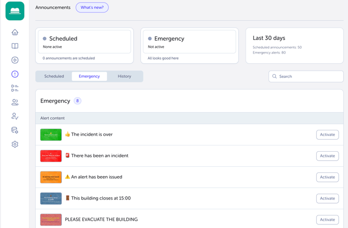
Task: Open the Home icon in sidebar
Action: tap(15, 32)
